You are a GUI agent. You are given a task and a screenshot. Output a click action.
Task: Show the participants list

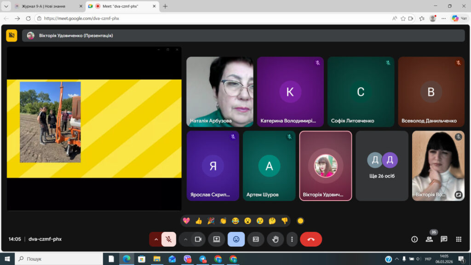[429, 239]
